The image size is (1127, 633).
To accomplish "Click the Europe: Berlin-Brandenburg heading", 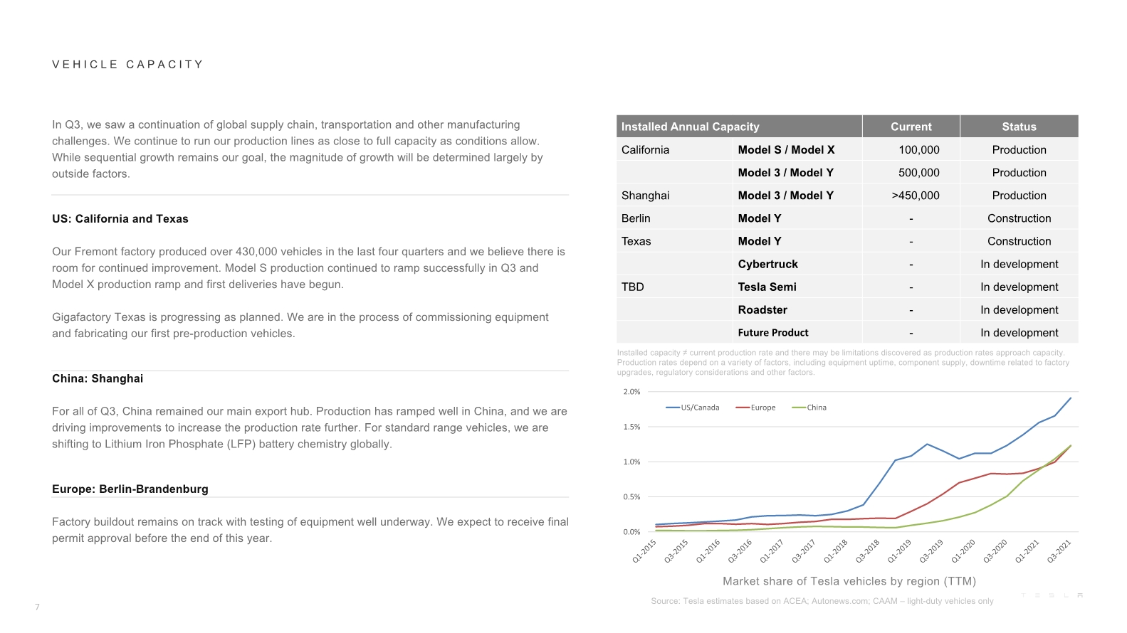I will (x=130, y=489).
